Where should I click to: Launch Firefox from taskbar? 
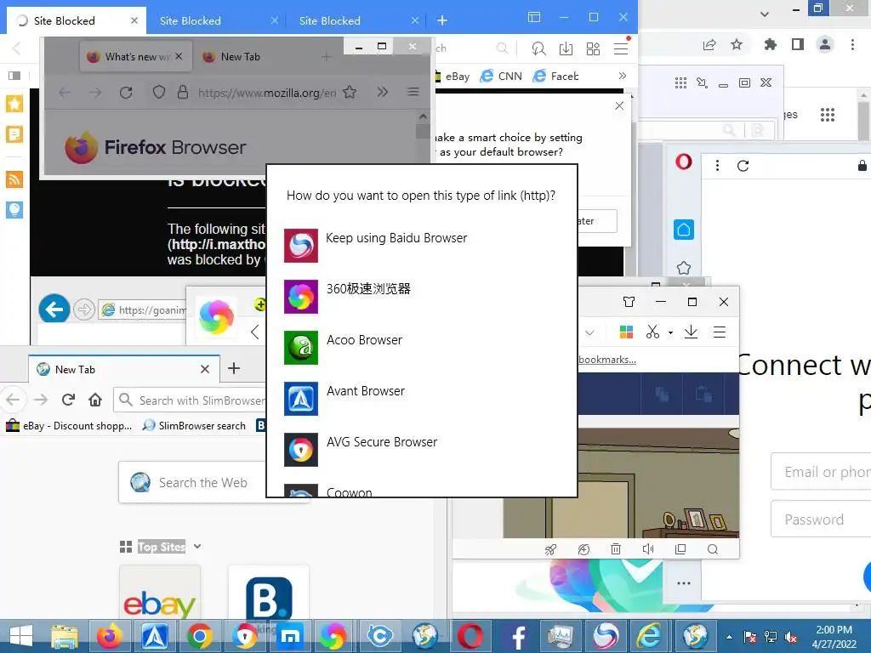(x=110, y=636)
